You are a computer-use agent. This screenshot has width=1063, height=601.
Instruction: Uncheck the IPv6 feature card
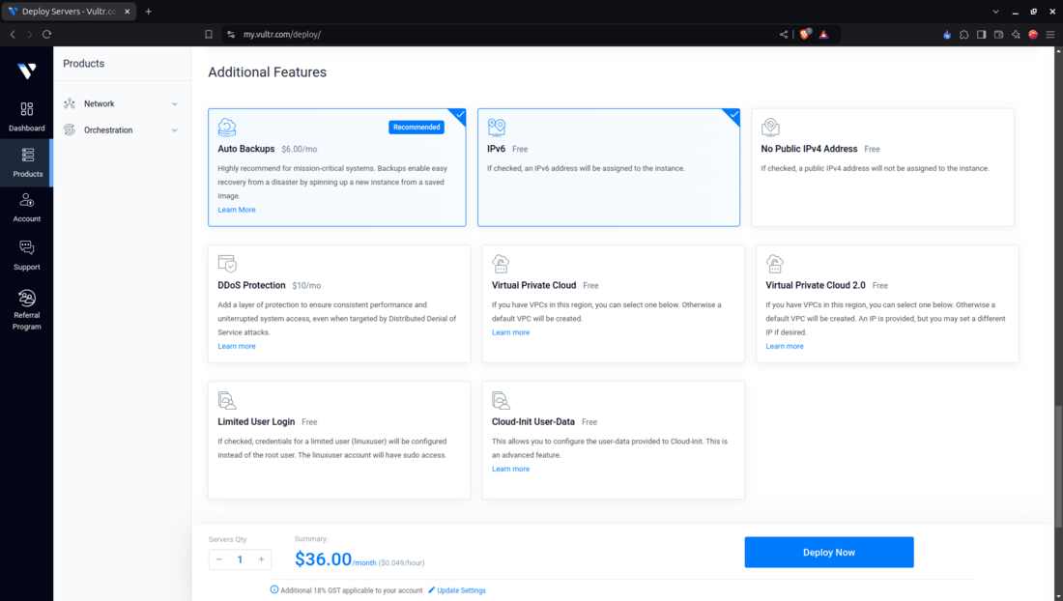pyautogui.click(x=609, y=167)
